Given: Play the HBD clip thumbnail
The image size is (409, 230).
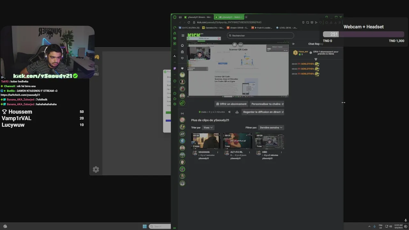Looking at the screenshot, I should point(269,141).
